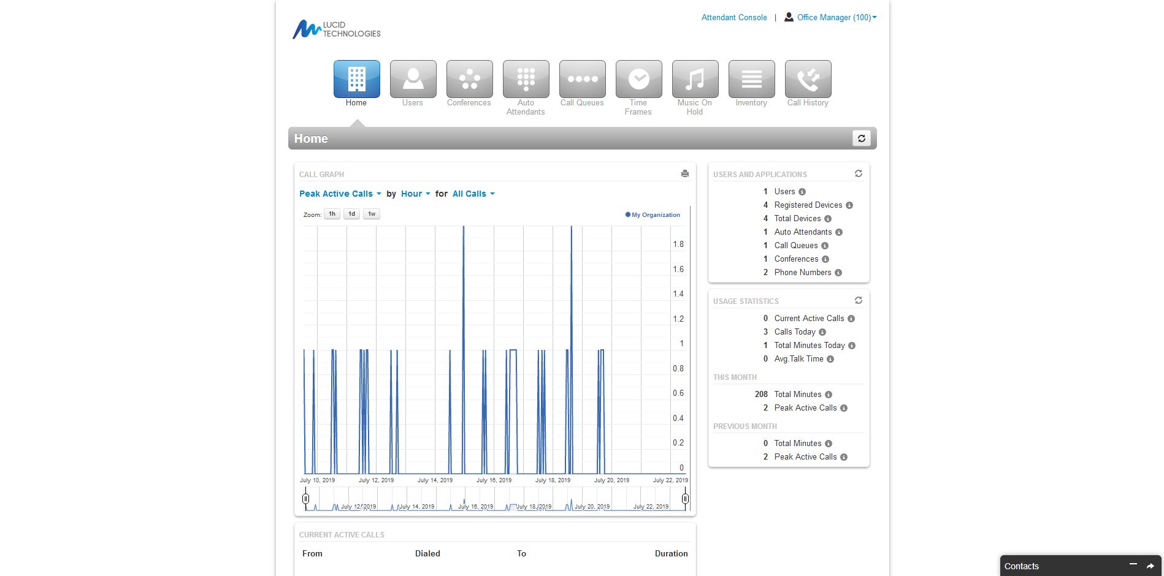Click the To column header
The image size is (1164, 576).
[521, 553]
